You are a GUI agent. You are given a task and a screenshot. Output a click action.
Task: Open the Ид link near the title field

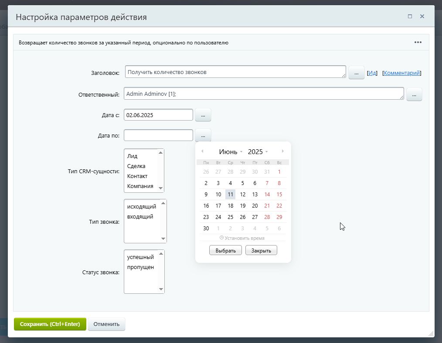[372, 72]
